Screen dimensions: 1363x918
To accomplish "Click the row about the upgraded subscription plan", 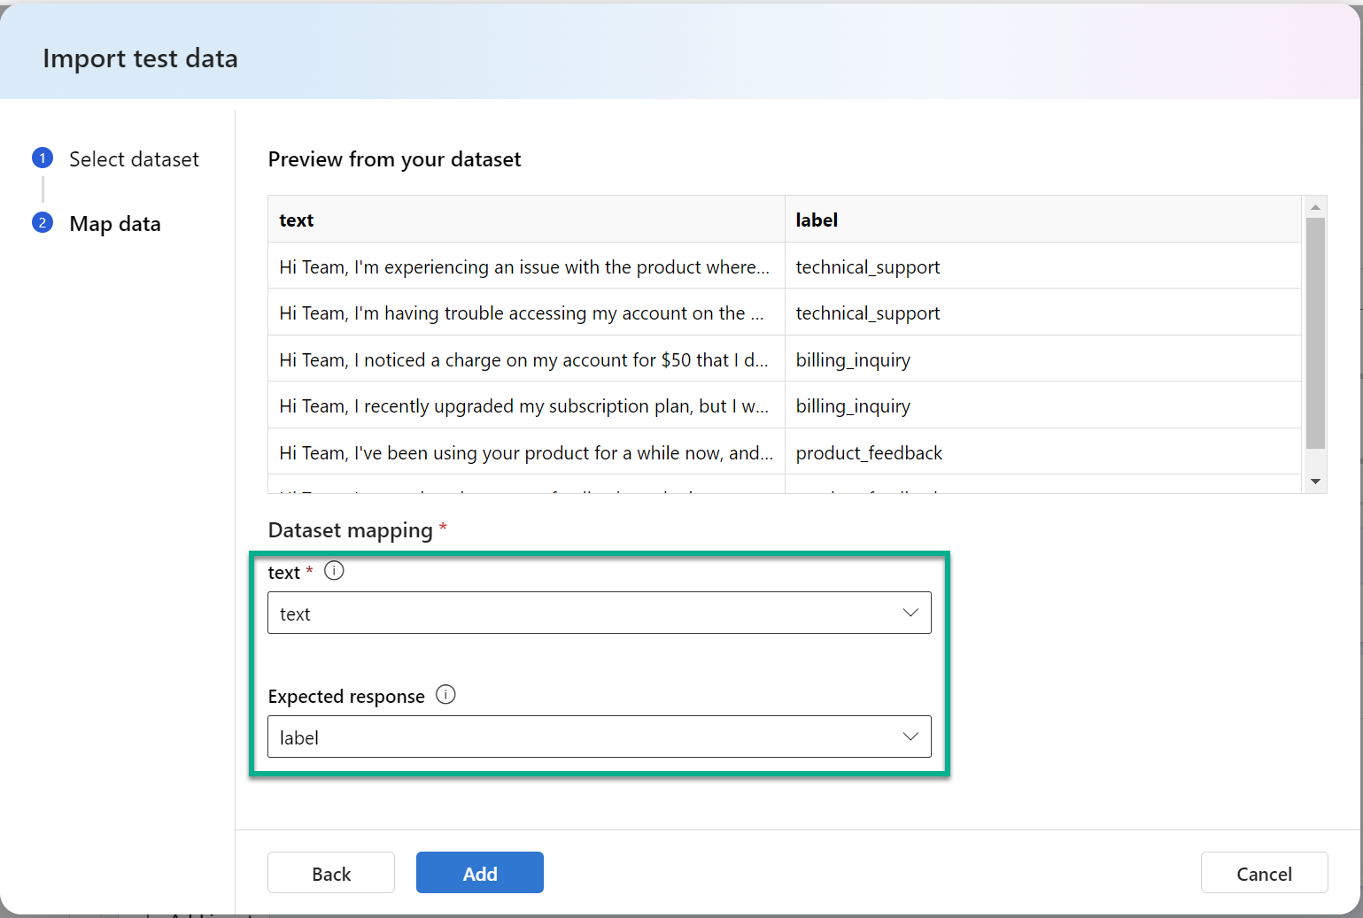I will coord(524,406).
